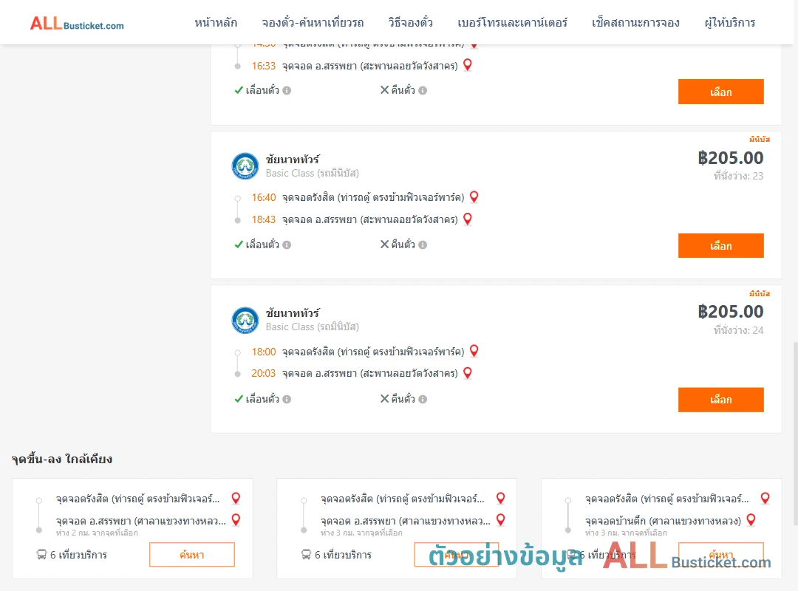Open the ALLBusticket.com logo home link
The image size is (798, 591).
point(77,24)
